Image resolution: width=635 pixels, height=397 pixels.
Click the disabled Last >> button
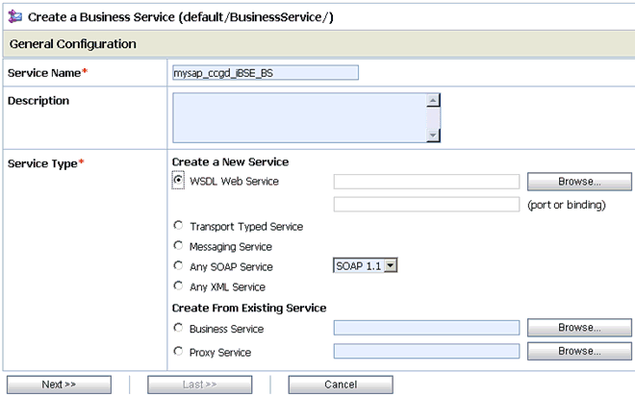pos(200,385)
